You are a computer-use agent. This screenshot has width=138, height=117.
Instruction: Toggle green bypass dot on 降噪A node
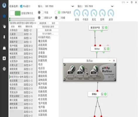[105, 94]
